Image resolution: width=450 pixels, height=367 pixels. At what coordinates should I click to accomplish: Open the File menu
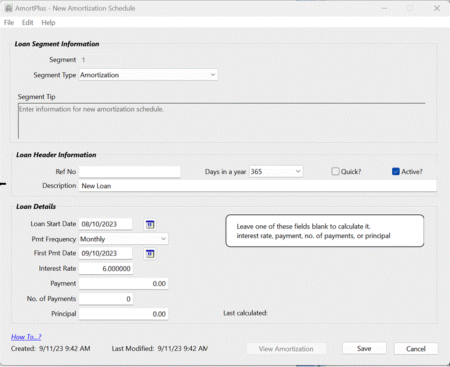click(x=9, y=23)
